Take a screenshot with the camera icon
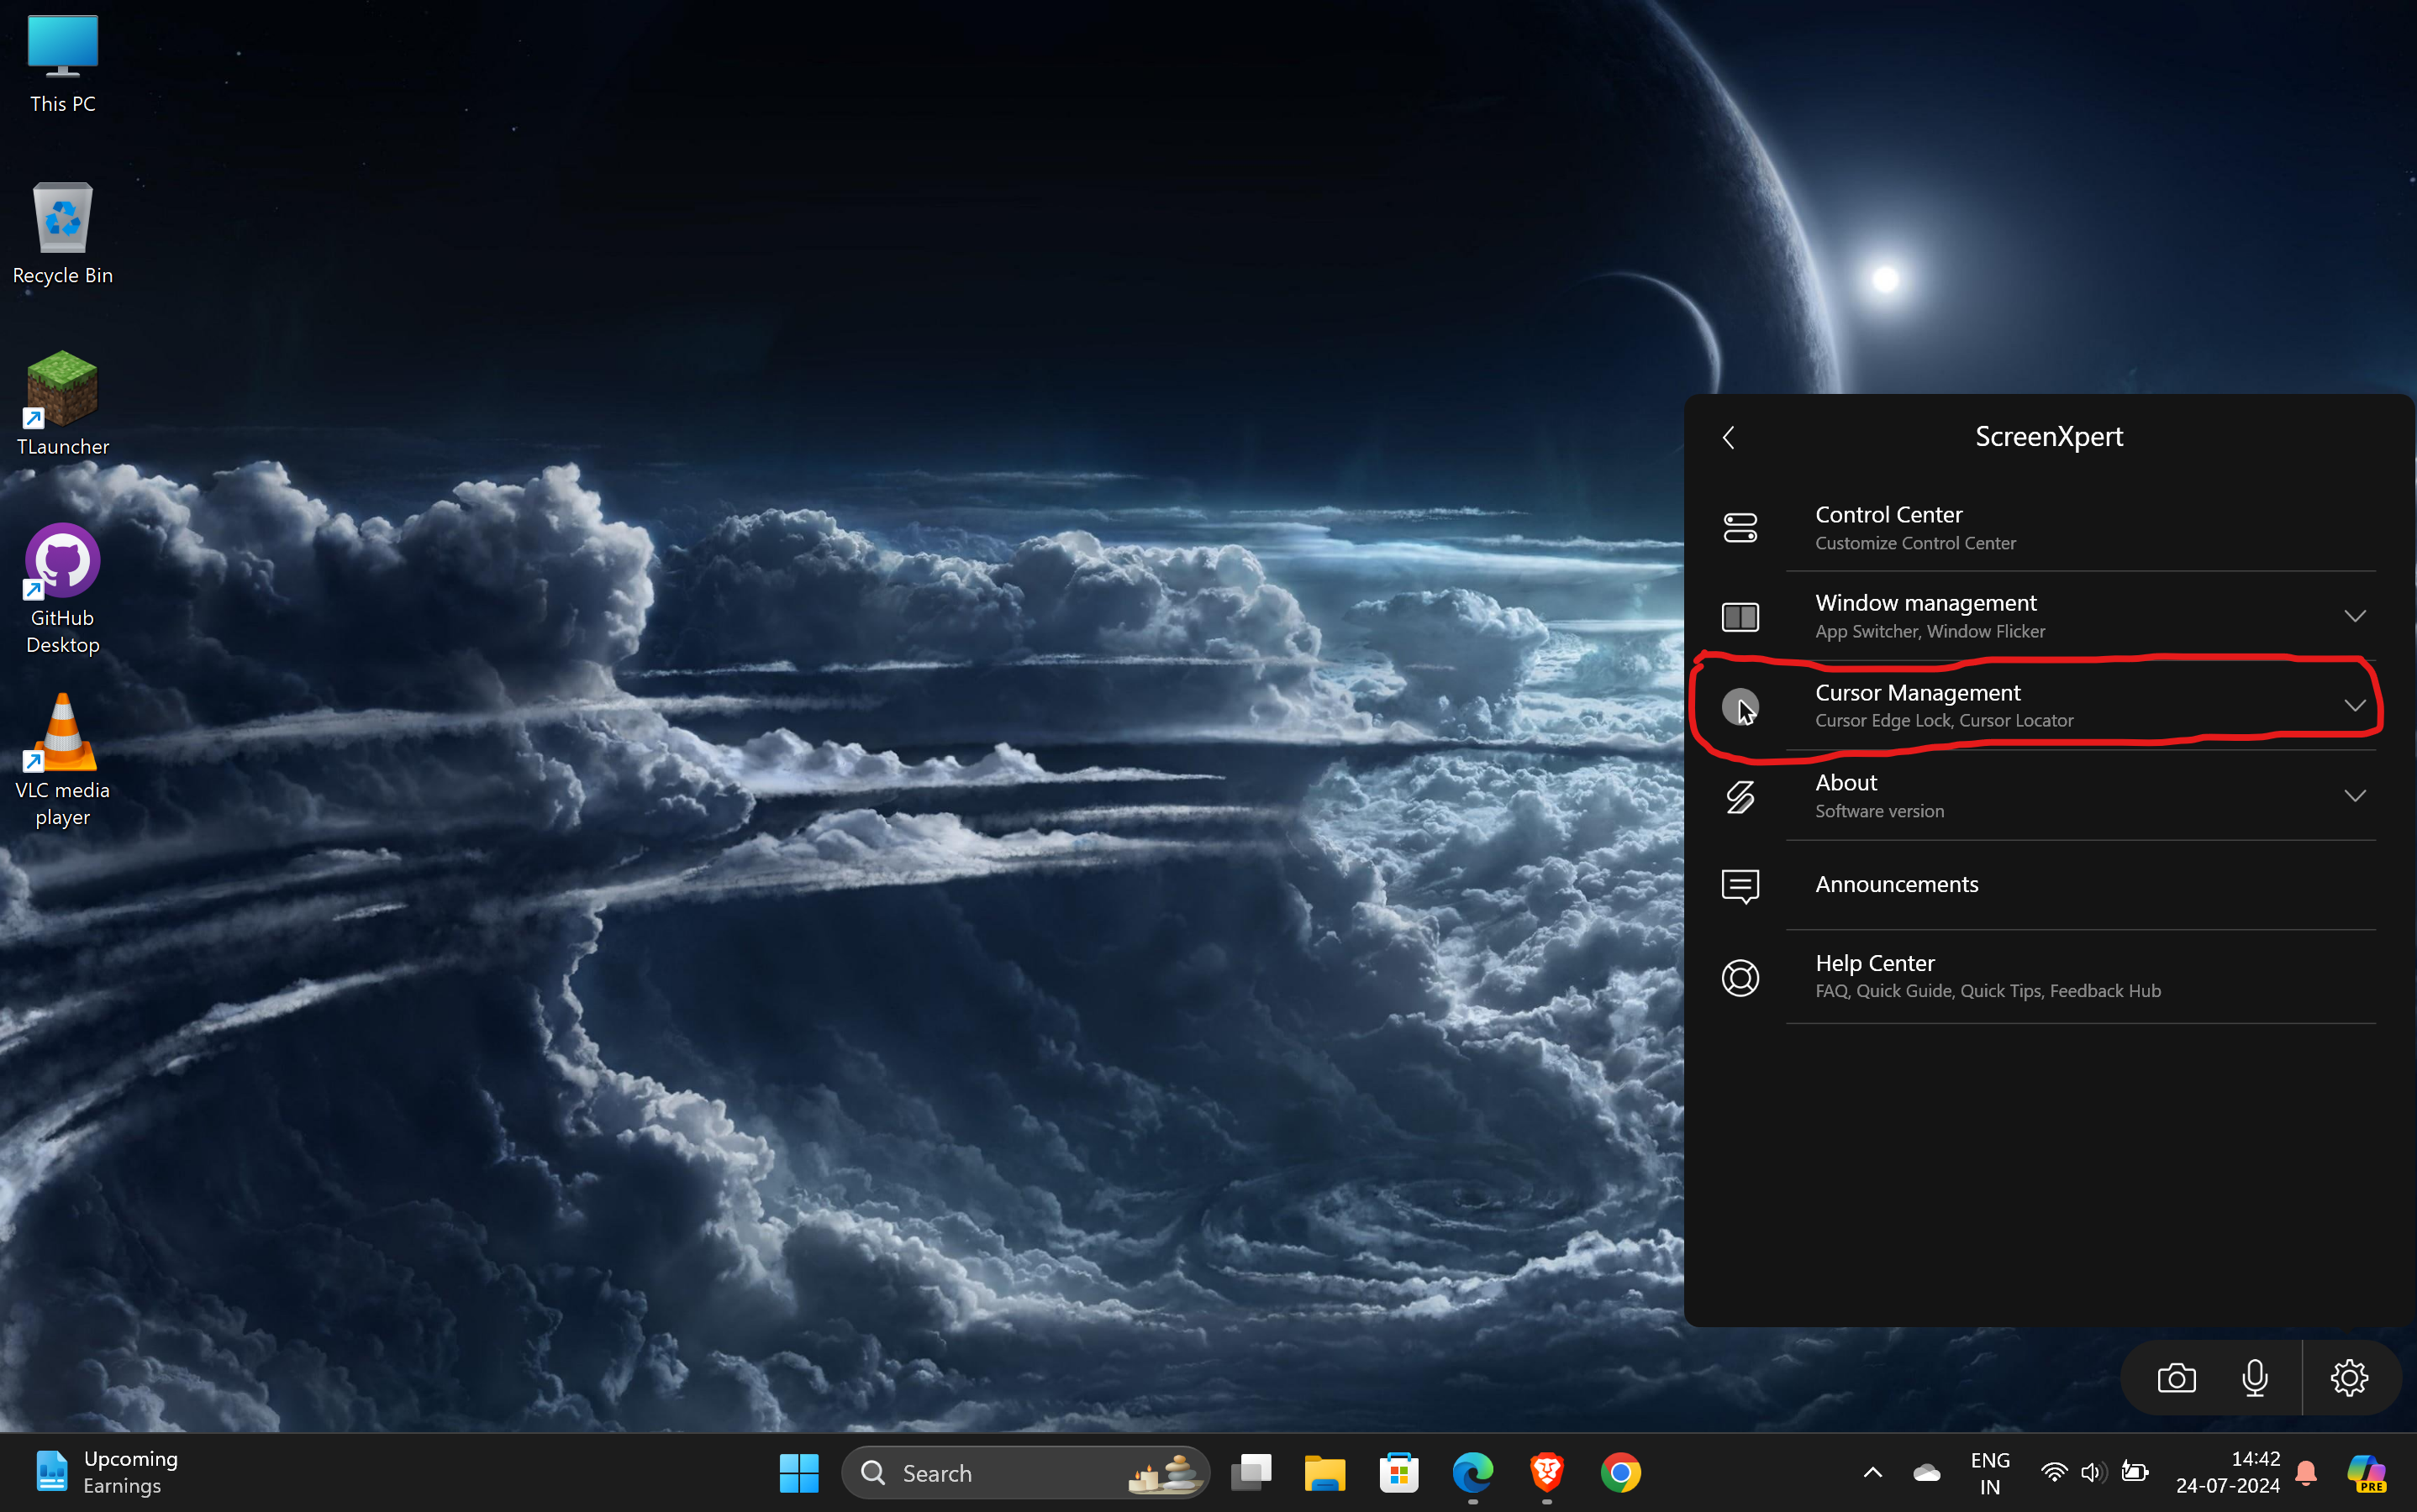 pos(2176,1378)
